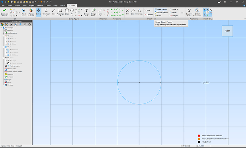The image size is (246, 148).
Task: Toggle visibility eye for Y-Axis
Action: coord(10,41)
